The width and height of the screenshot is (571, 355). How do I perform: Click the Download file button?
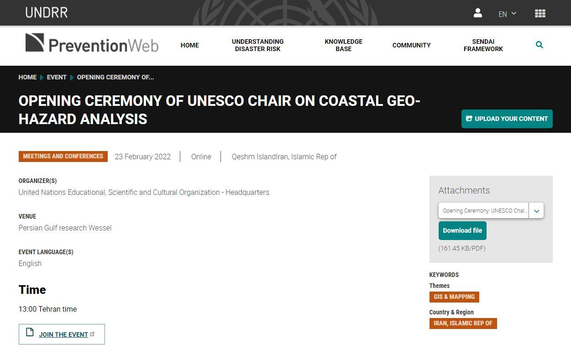point(462,230)
